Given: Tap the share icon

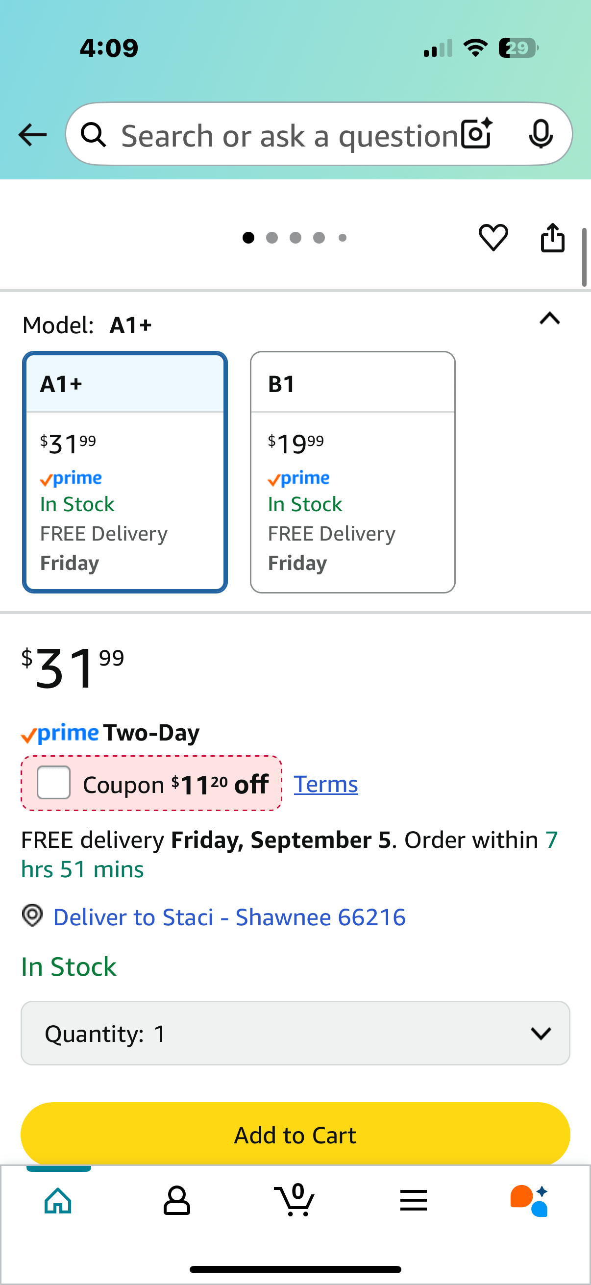Looking at the screenshot, I should coord(553,237).
